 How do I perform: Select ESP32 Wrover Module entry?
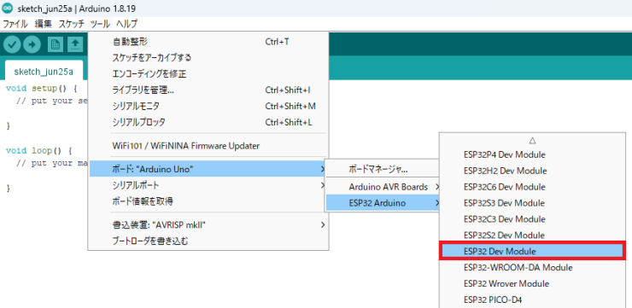pos(506,283)
